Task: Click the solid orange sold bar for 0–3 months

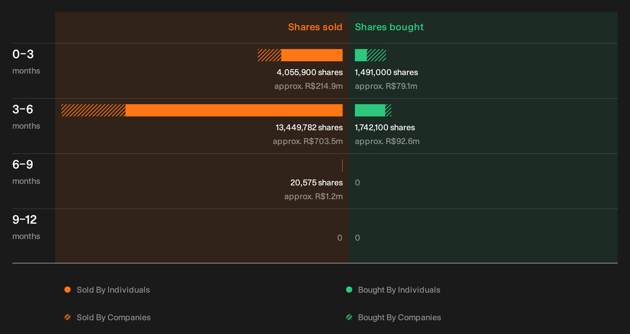Action: (312, 55)
